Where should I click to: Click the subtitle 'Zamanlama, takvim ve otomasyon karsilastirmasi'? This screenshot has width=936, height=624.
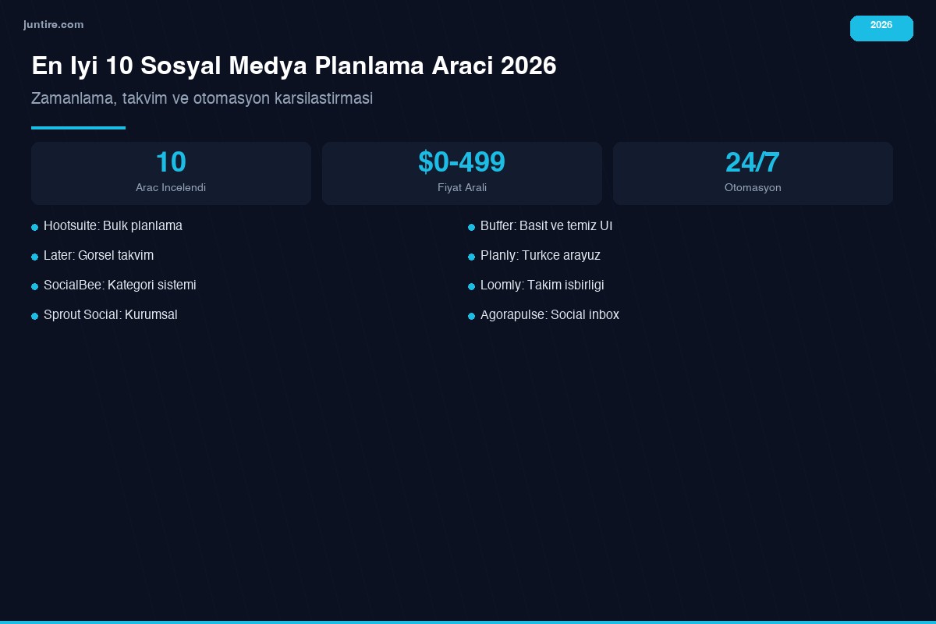coord(202,98)
